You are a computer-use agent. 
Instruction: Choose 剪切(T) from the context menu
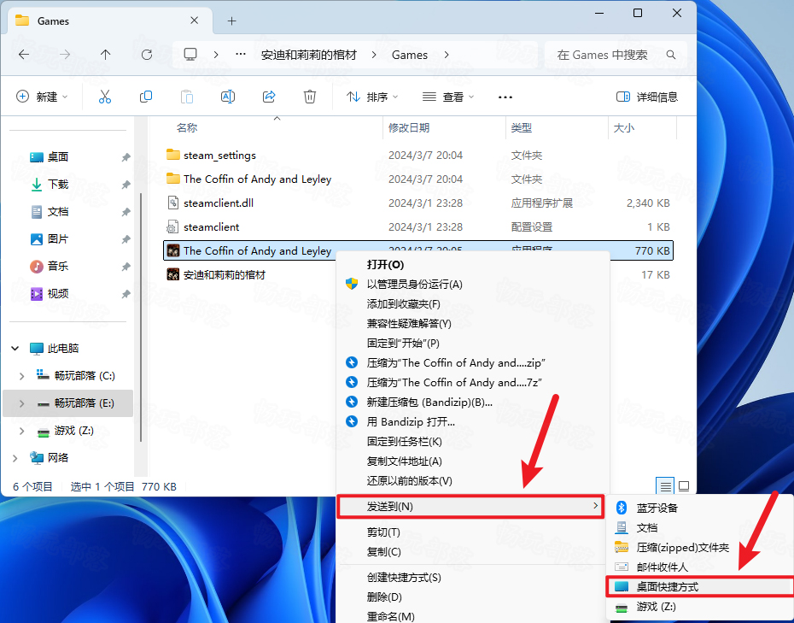(473, 532)
